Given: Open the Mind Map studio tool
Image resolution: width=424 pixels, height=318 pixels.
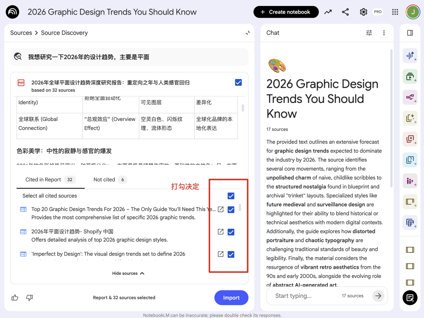Looking at the screenshot, I should pyautogui.click(x=410, y=97).
